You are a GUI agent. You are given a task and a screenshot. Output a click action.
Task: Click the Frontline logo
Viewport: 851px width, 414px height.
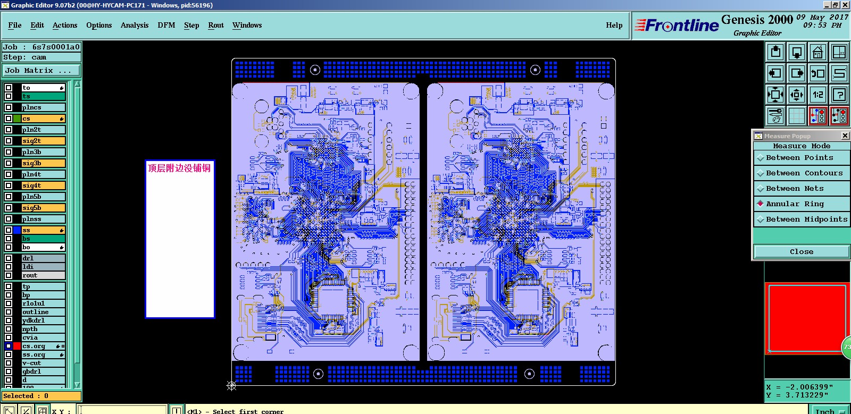[677, 25]
